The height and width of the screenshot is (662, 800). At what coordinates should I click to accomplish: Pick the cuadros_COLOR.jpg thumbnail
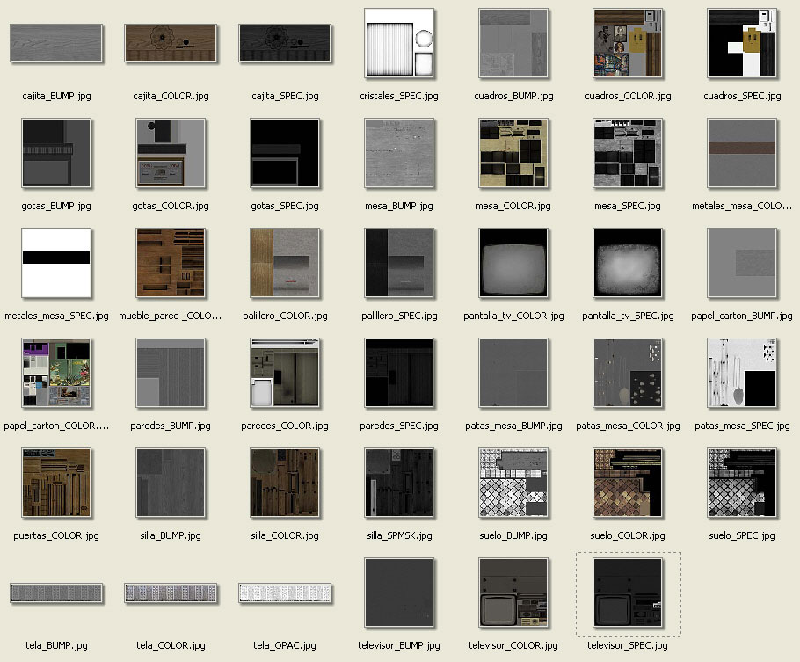click(x=628, y=43)
